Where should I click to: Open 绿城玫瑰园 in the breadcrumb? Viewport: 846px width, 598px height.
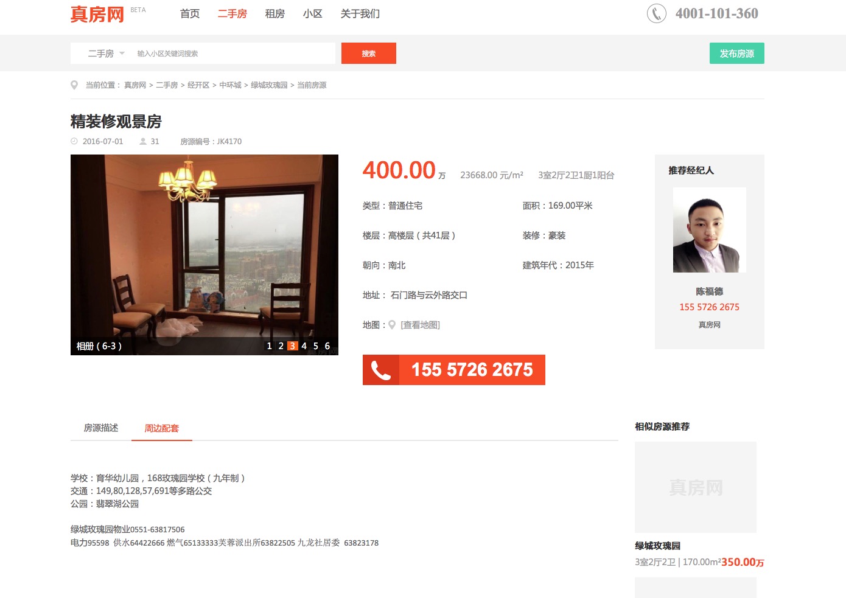tap(269, 85)
